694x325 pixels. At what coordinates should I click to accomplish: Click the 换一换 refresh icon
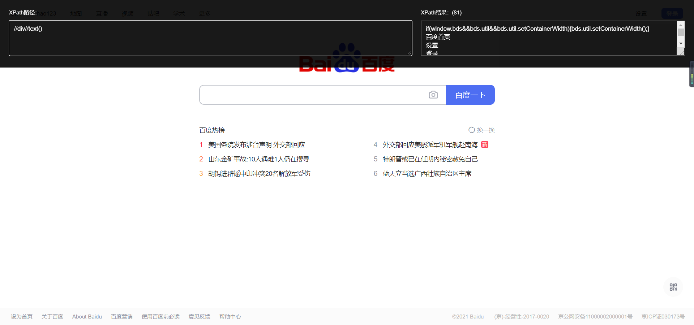tap(472, 130)
